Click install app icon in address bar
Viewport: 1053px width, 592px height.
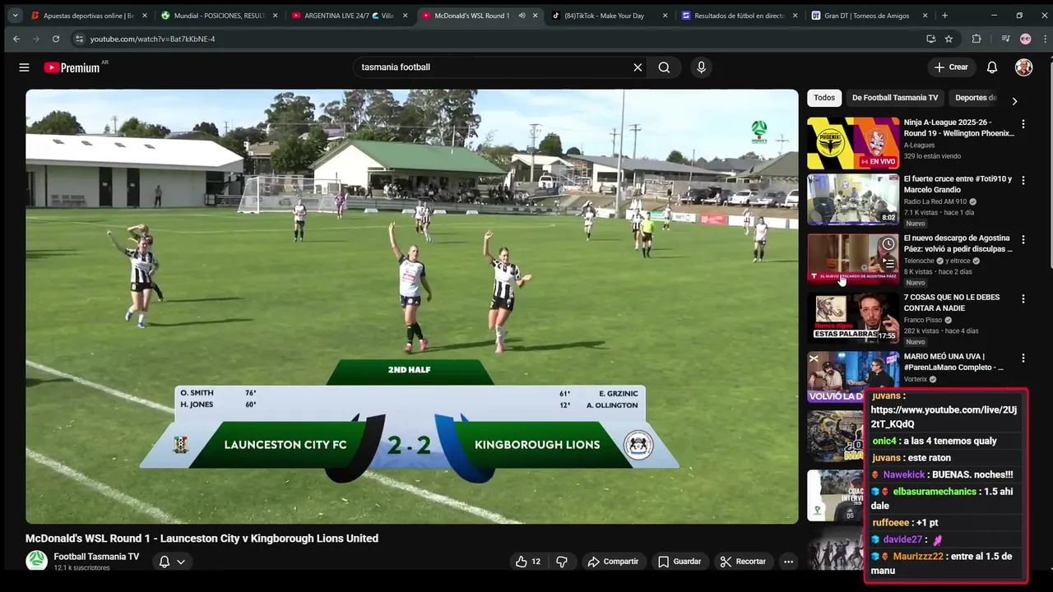[930, 39]
